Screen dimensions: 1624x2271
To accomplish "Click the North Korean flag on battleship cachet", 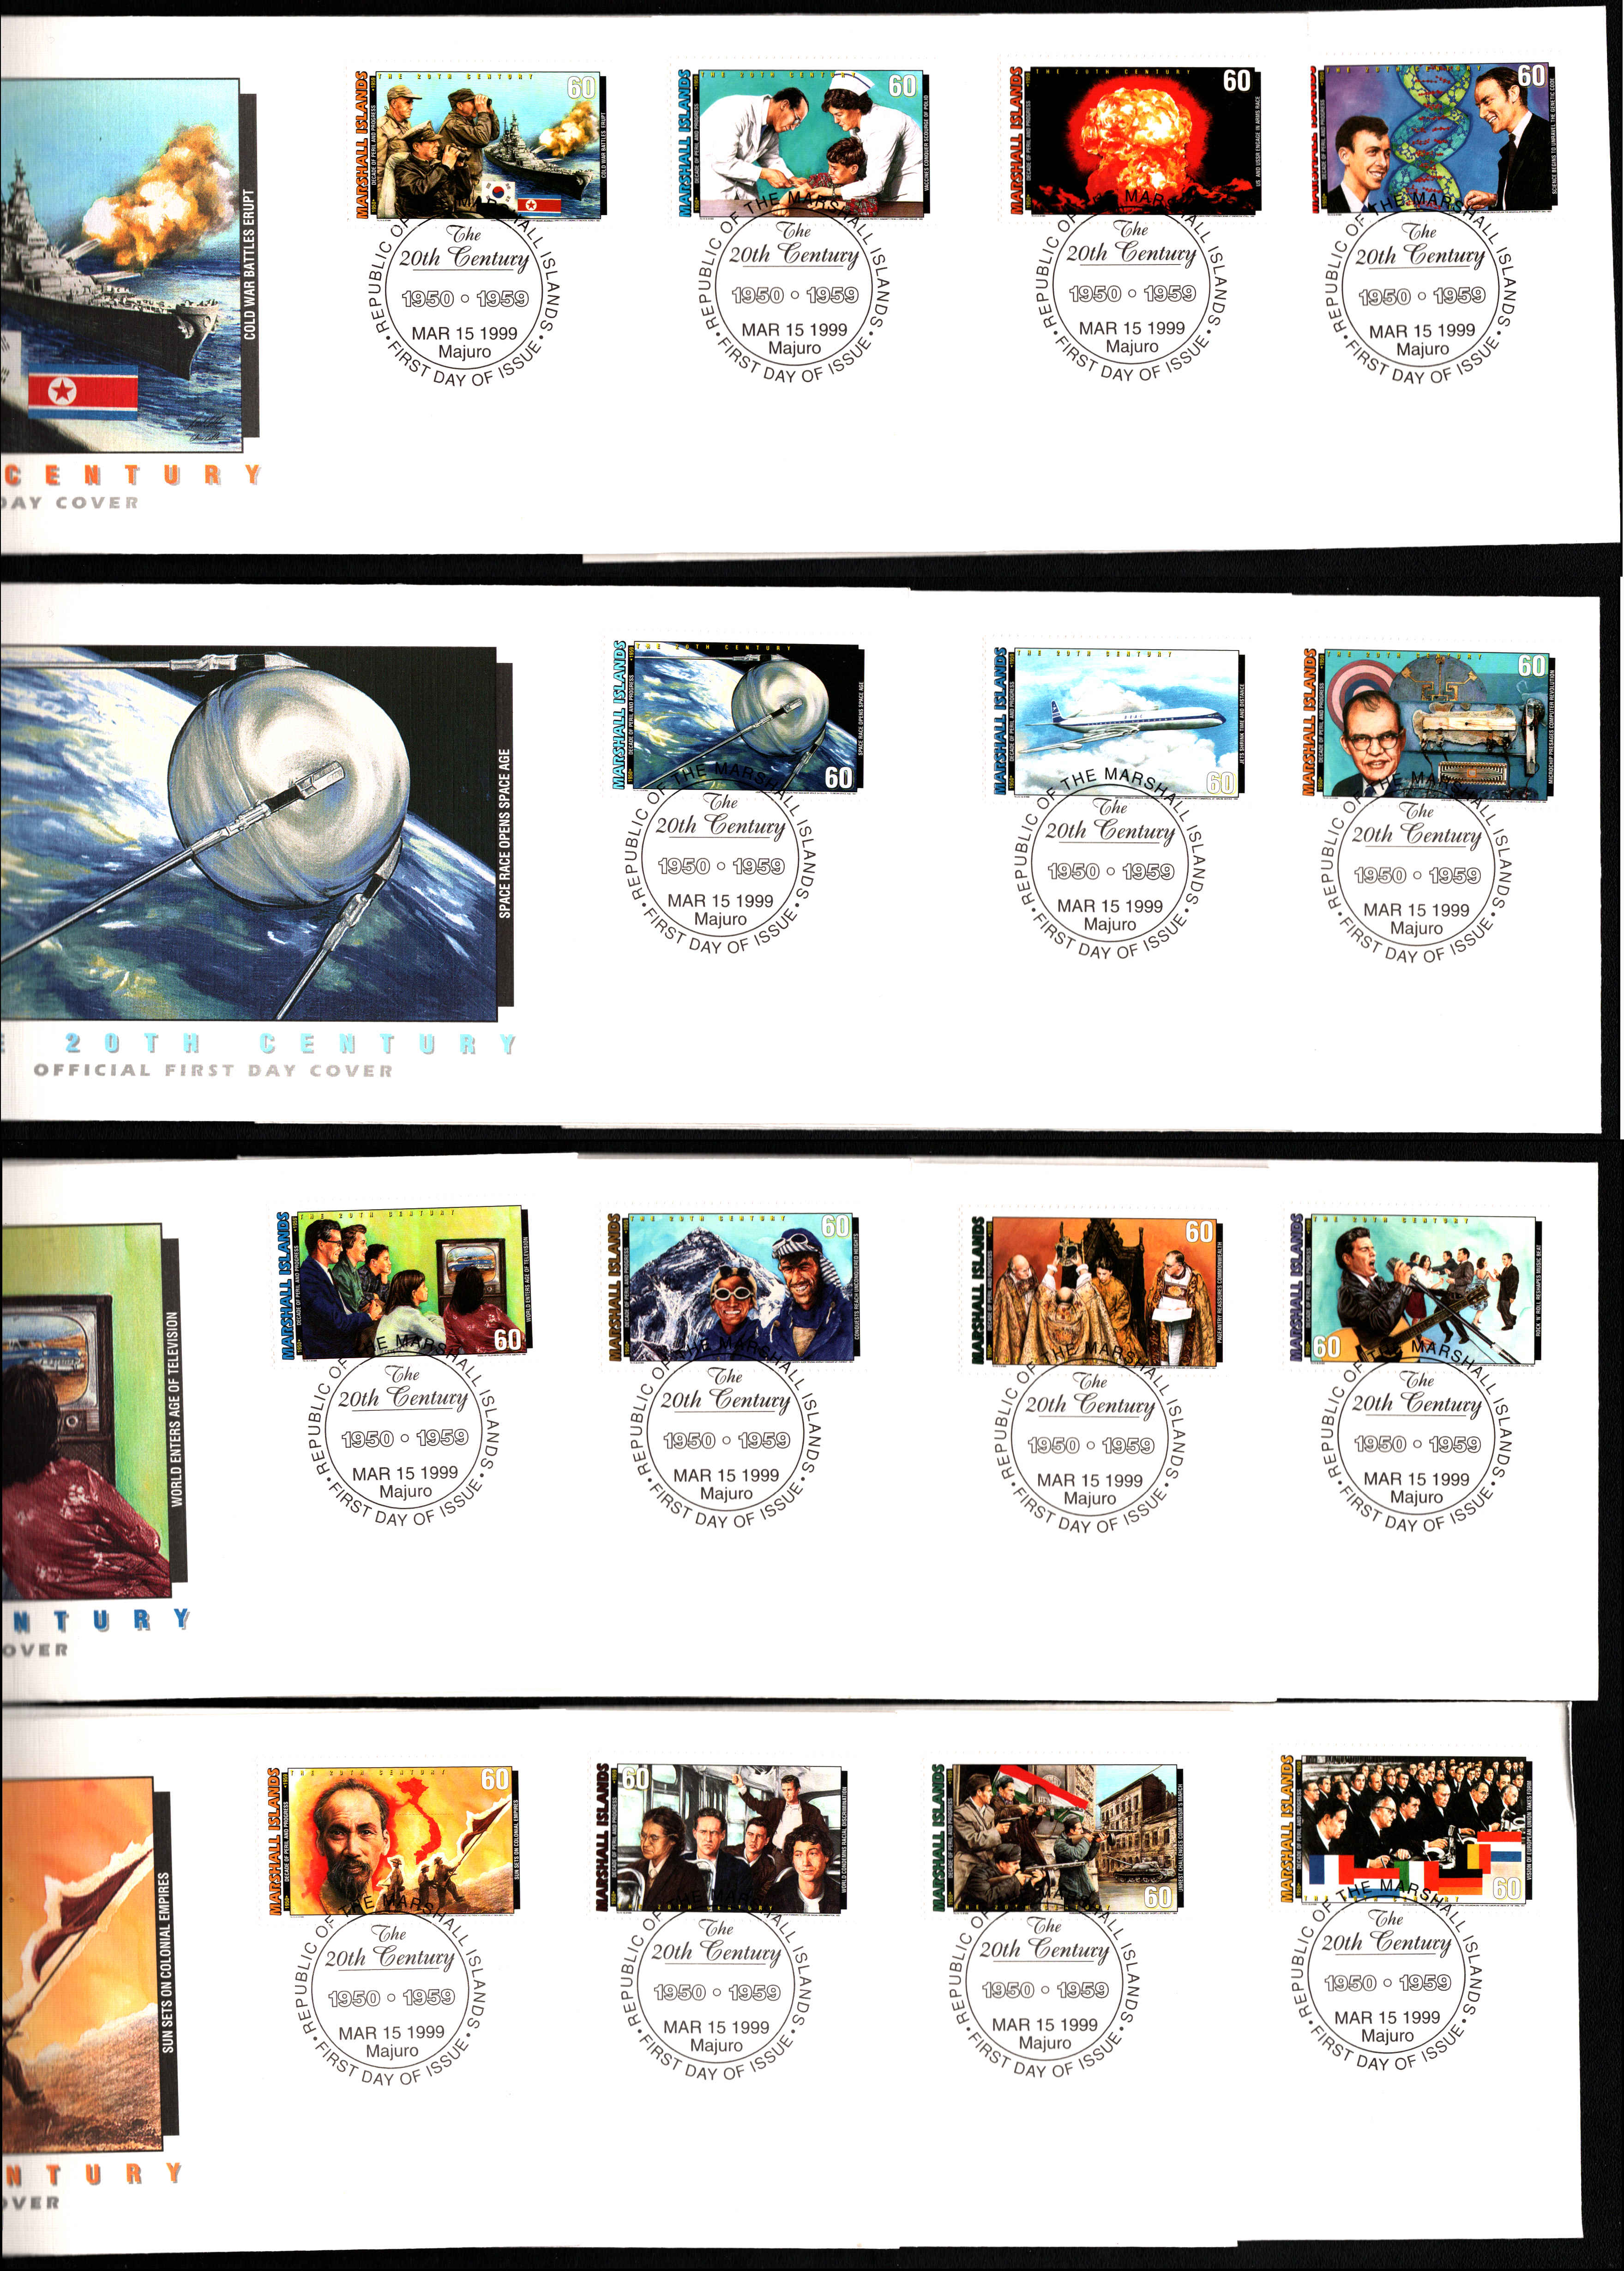I will coord(83,391).
